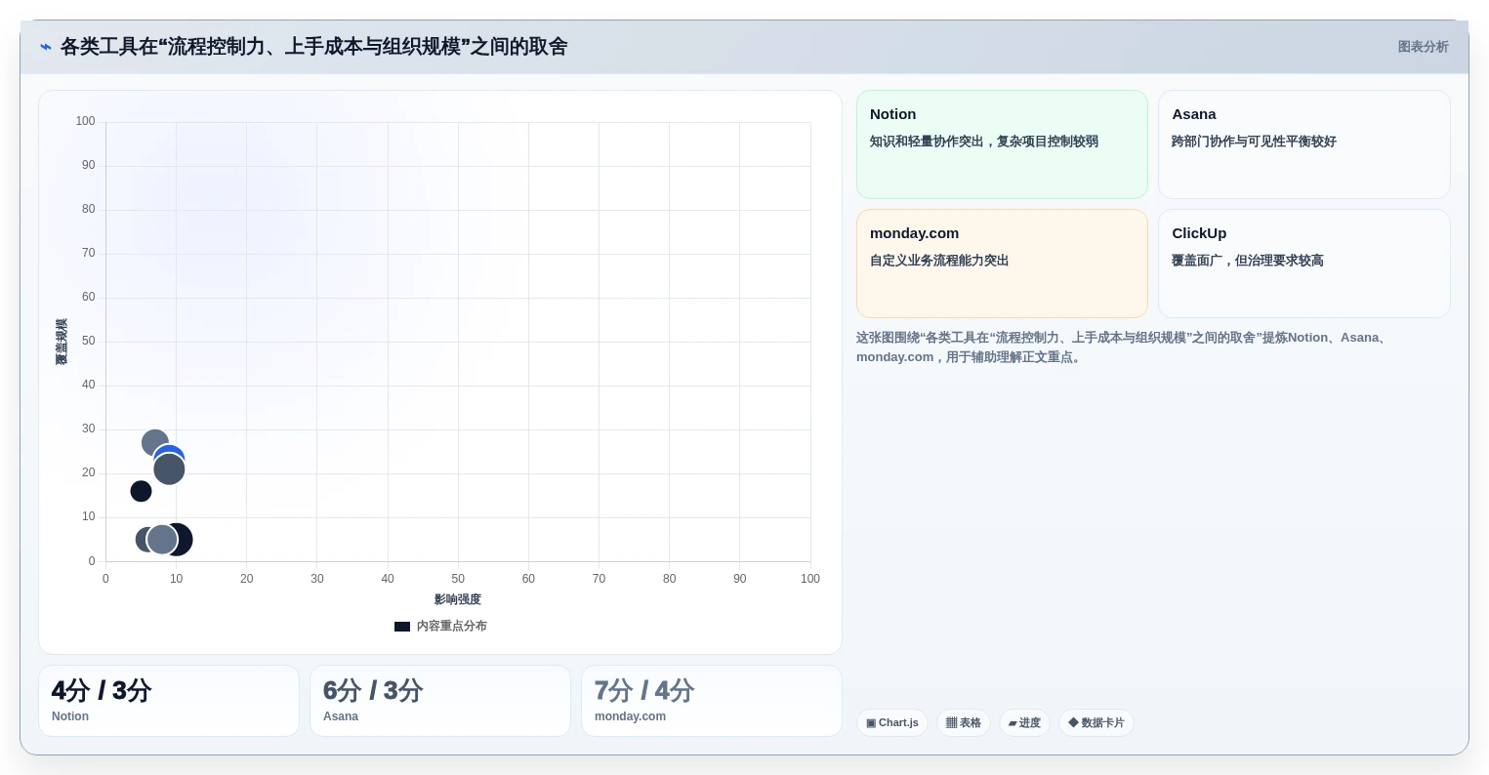Click the x-axis tick label 50

coord(458,579)
